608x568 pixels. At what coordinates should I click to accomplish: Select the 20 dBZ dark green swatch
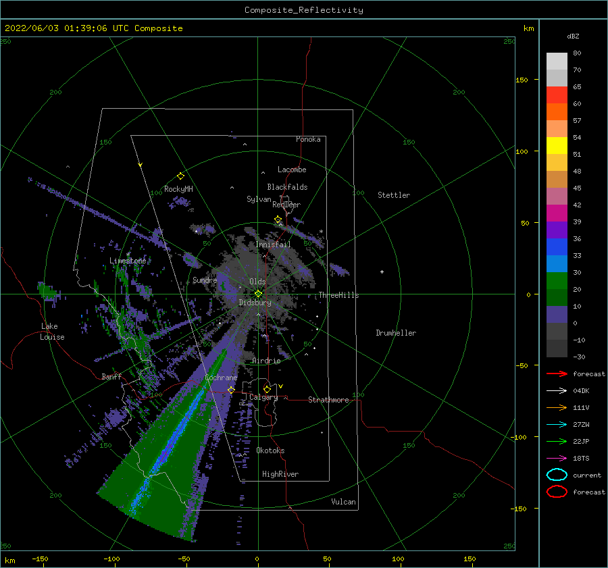557,297
